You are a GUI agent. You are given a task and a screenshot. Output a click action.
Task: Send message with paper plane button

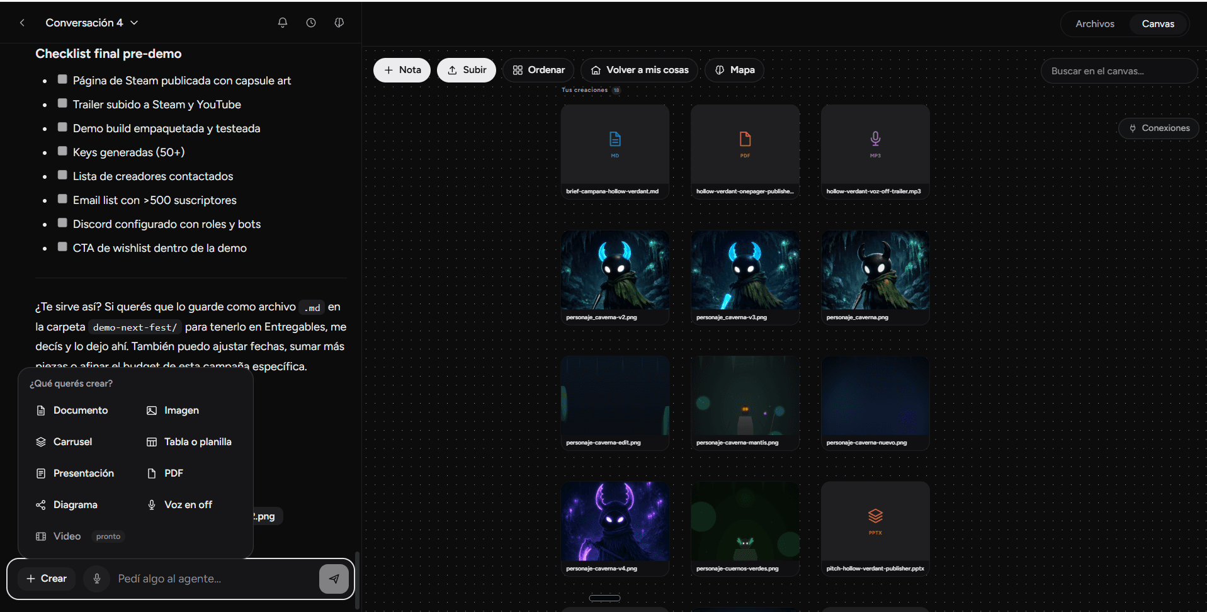334,579
